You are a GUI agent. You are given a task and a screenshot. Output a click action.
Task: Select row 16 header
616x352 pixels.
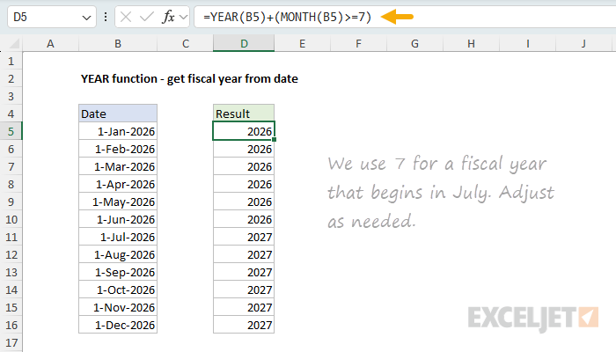11,326
